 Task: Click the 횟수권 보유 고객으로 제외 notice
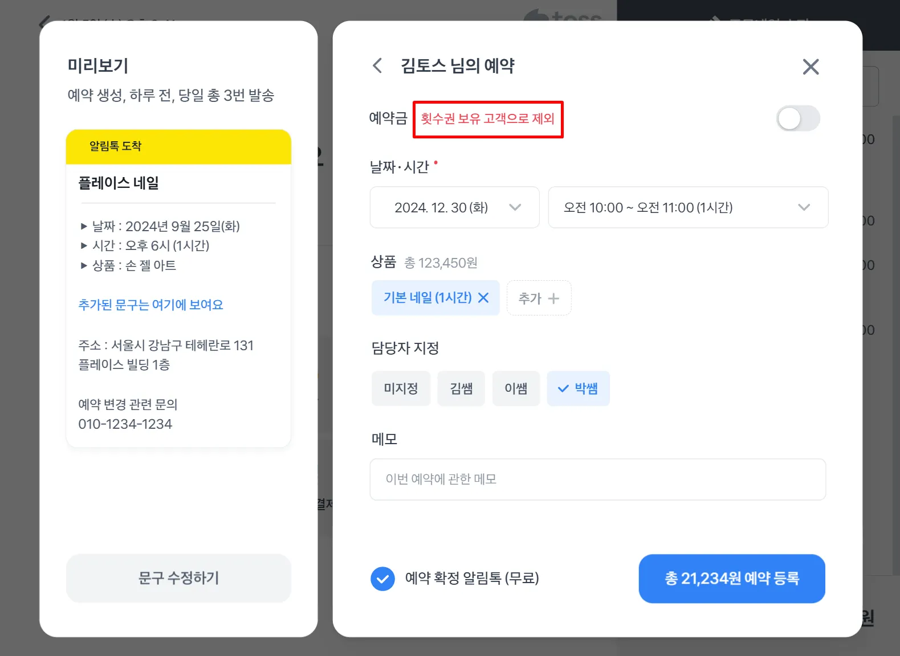tap(487, 118)
